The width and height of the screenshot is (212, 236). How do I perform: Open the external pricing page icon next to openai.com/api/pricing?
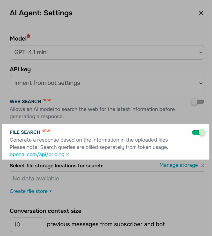click(x=68, y=155)
